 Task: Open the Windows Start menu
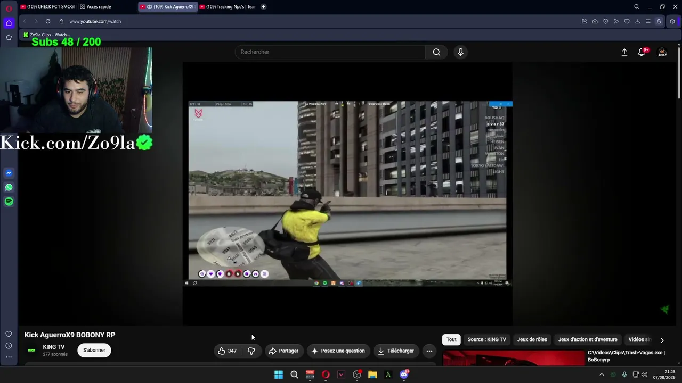click(x=279, y=374)
